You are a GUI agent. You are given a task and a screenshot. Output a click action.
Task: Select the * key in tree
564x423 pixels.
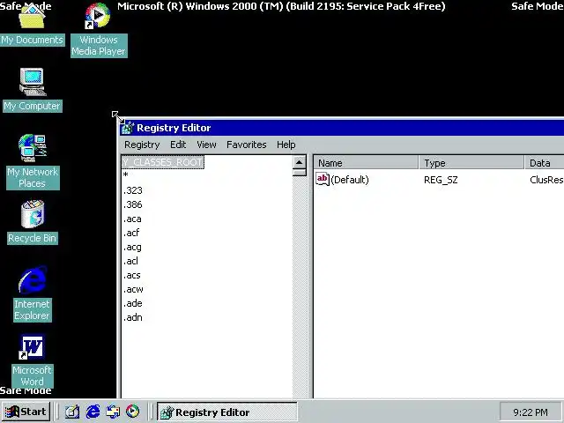(125, 175)
